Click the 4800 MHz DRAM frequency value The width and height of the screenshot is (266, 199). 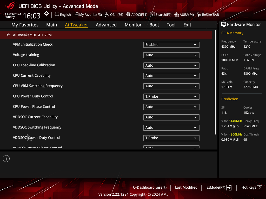pos(250,74)
